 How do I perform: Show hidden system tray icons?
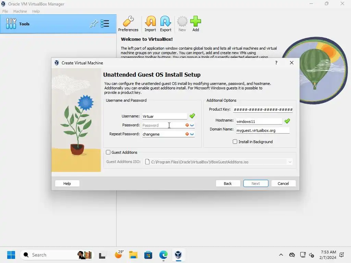coord(281,255)
